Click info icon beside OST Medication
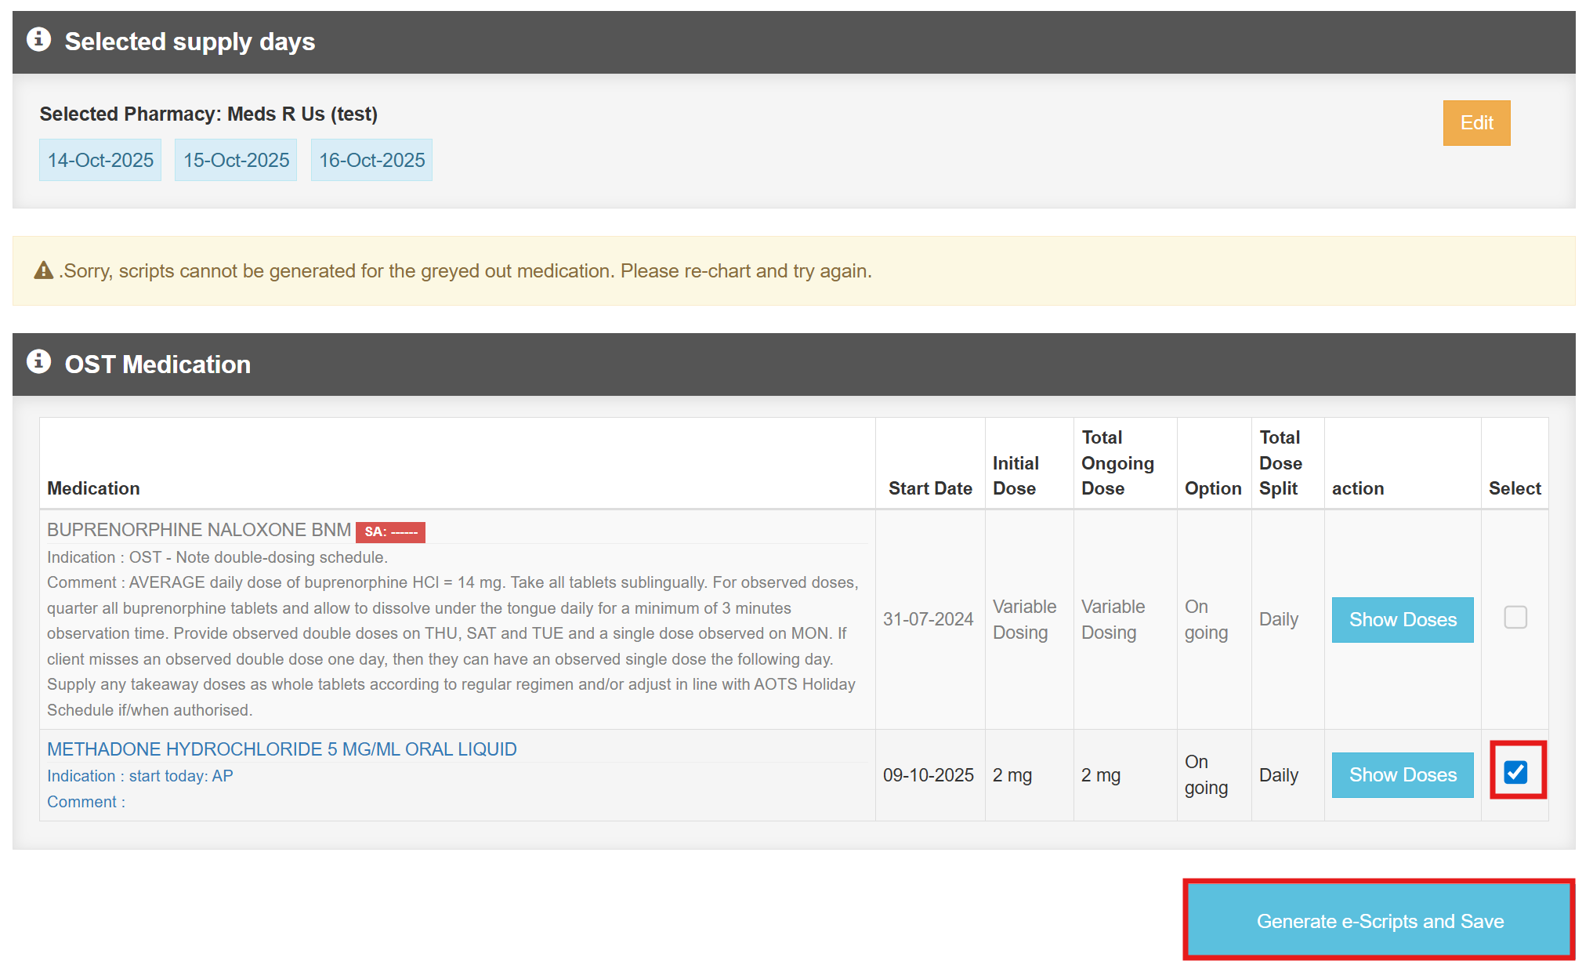Image resolution: width=1593 pixels, height=968 pixels. pyautogui.click(x=38, y=362)
